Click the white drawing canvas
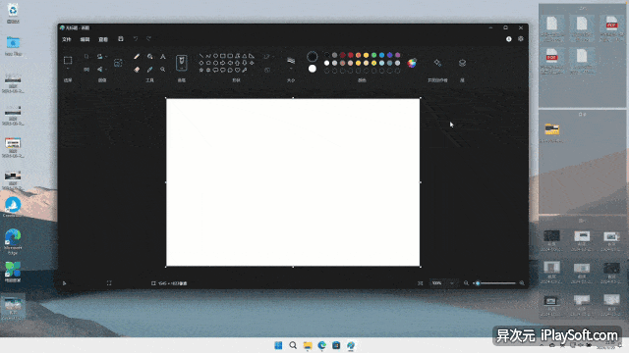The height and width of the screenshot is (353, 629). coord(293,182)
